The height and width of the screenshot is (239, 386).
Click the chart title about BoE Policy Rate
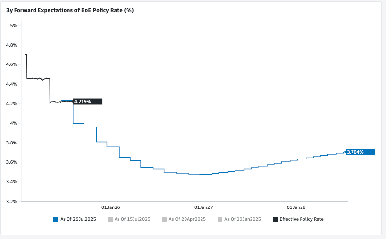(69, 10)
